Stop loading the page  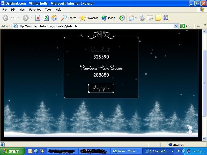38,18
